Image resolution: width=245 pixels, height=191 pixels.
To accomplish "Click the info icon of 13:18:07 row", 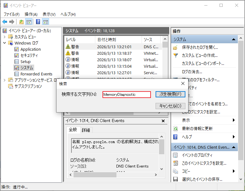I will click(x=68, y=60).
